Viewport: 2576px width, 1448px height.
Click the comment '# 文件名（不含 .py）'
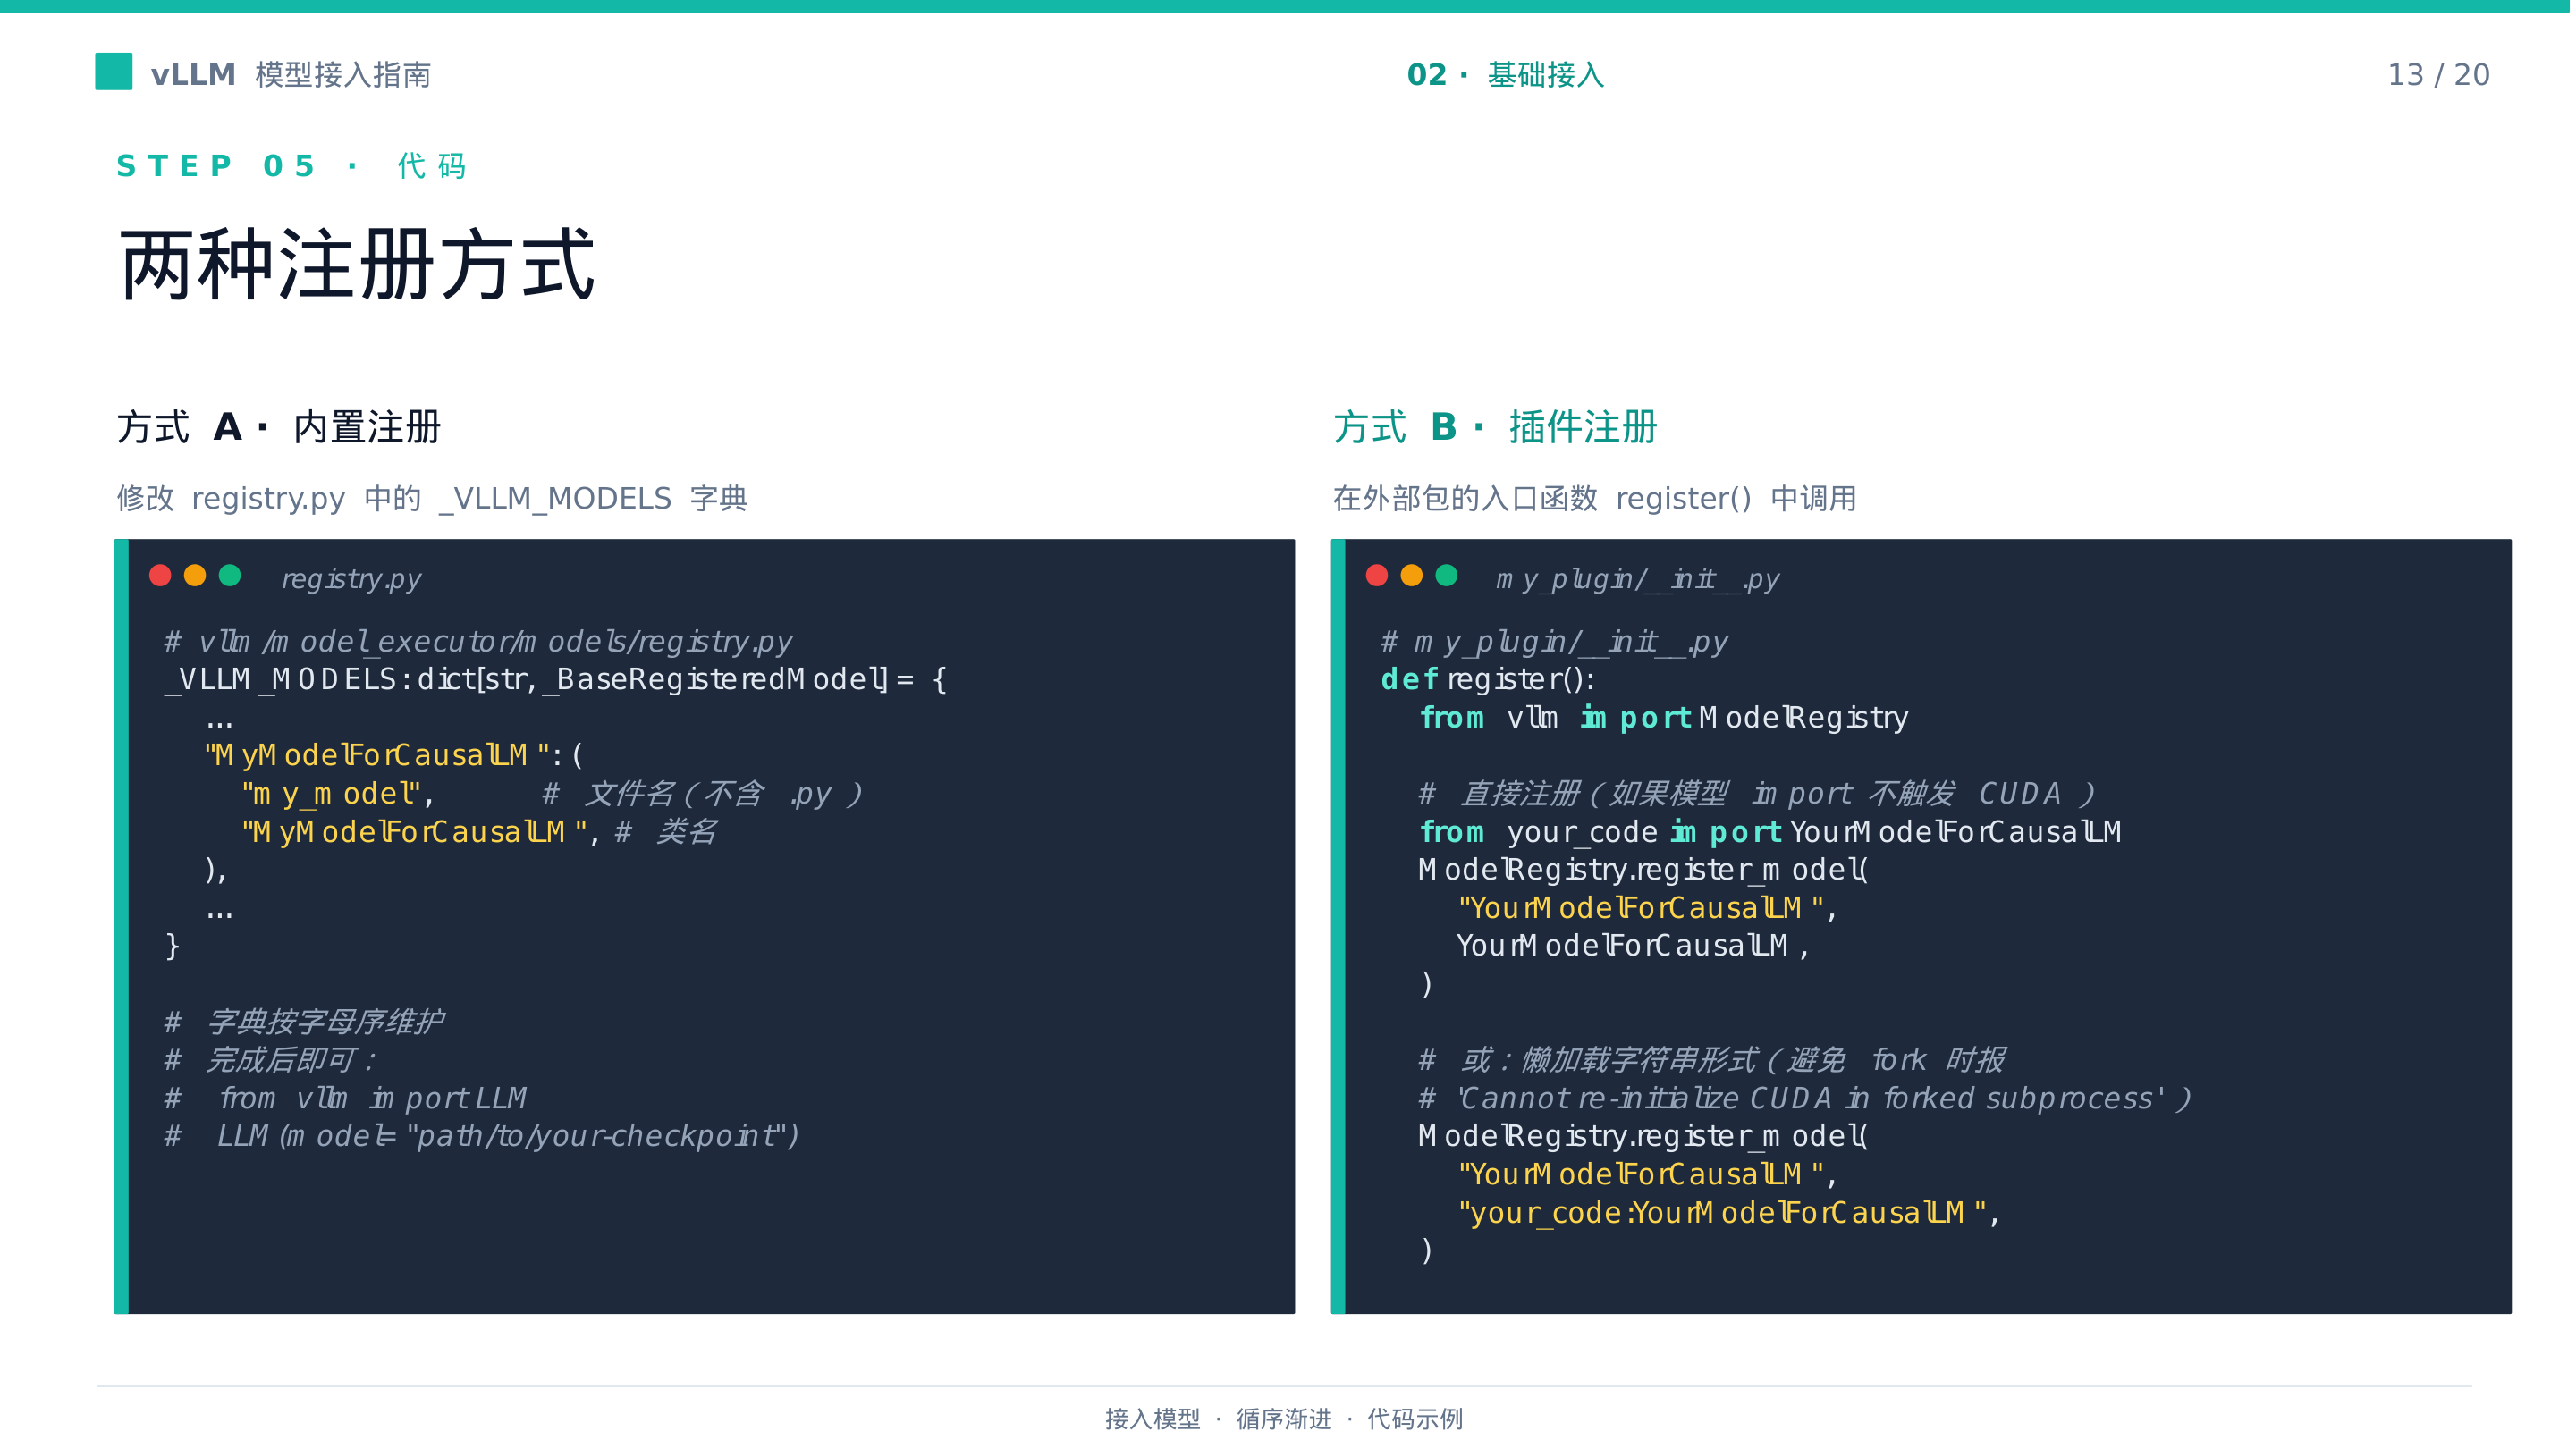702,795
